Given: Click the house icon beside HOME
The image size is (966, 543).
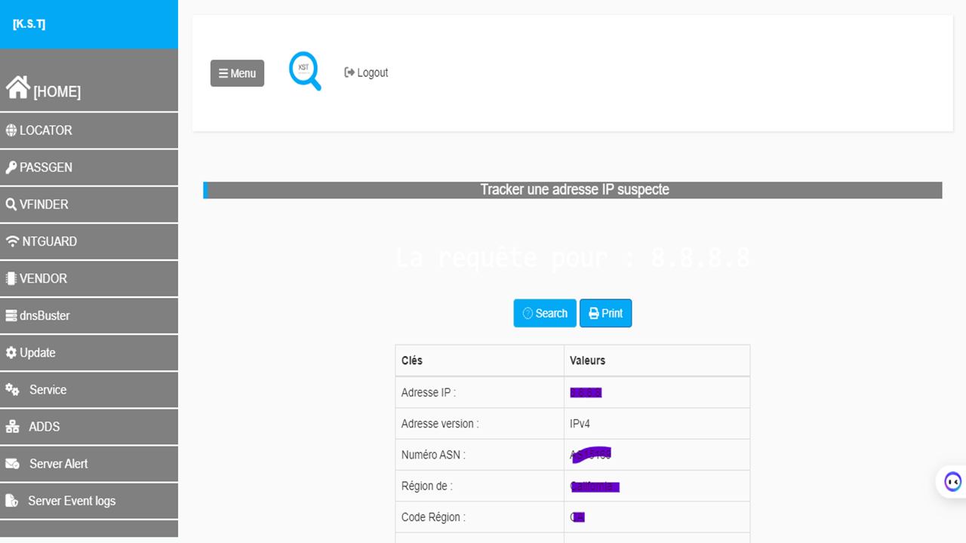Looking at the screenshot, I should point(18,87).
